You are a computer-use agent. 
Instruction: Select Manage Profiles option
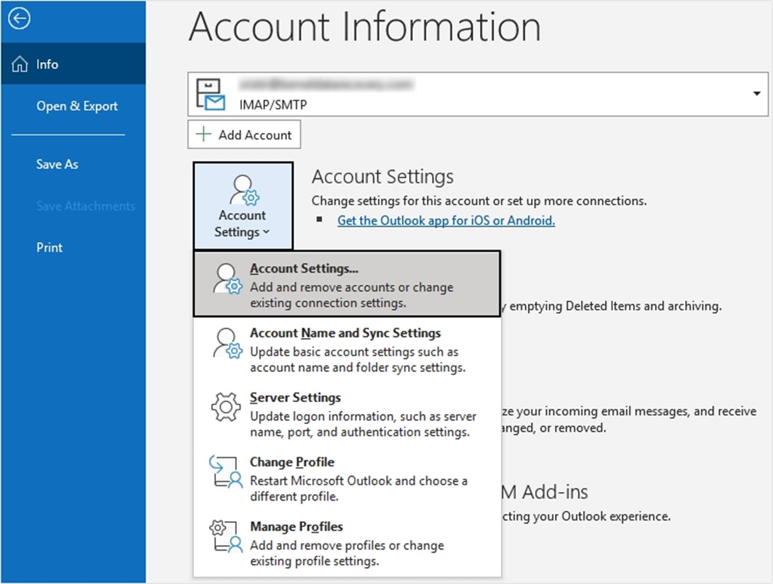[347, 543]
